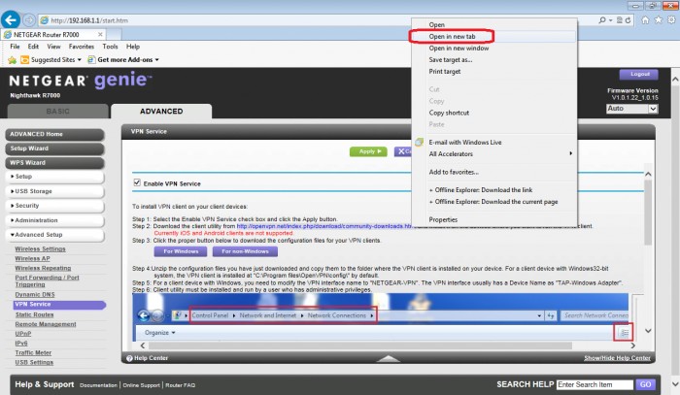Click the WPS Wizard sidebar button

[x=54, y=163]
